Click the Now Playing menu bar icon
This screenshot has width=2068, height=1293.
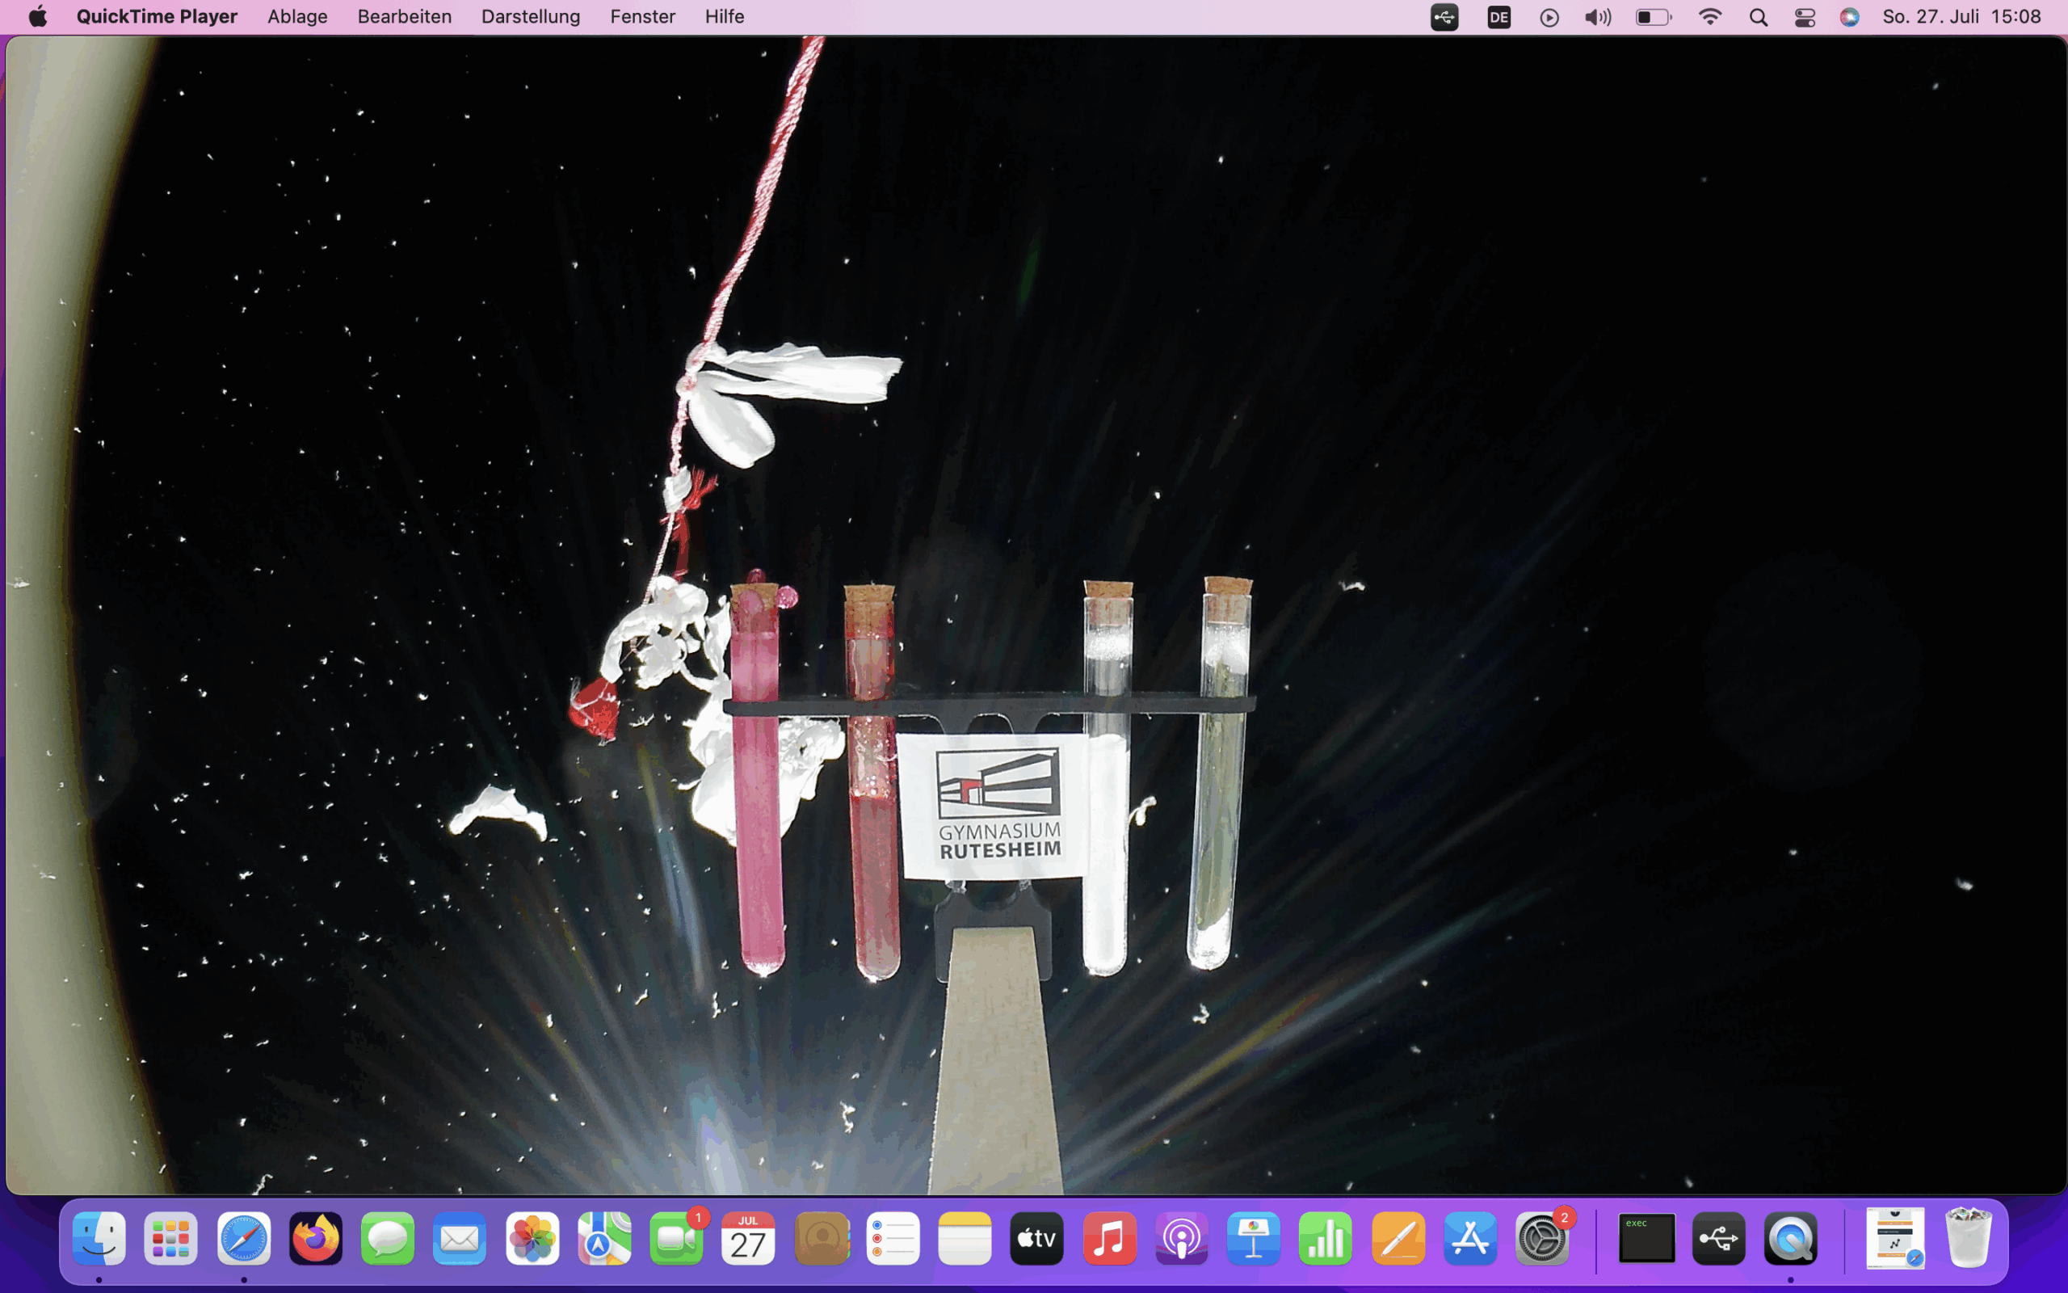1549,17
